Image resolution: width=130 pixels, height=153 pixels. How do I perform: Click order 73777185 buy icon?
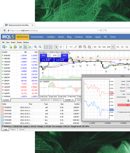tap(3, 117)
